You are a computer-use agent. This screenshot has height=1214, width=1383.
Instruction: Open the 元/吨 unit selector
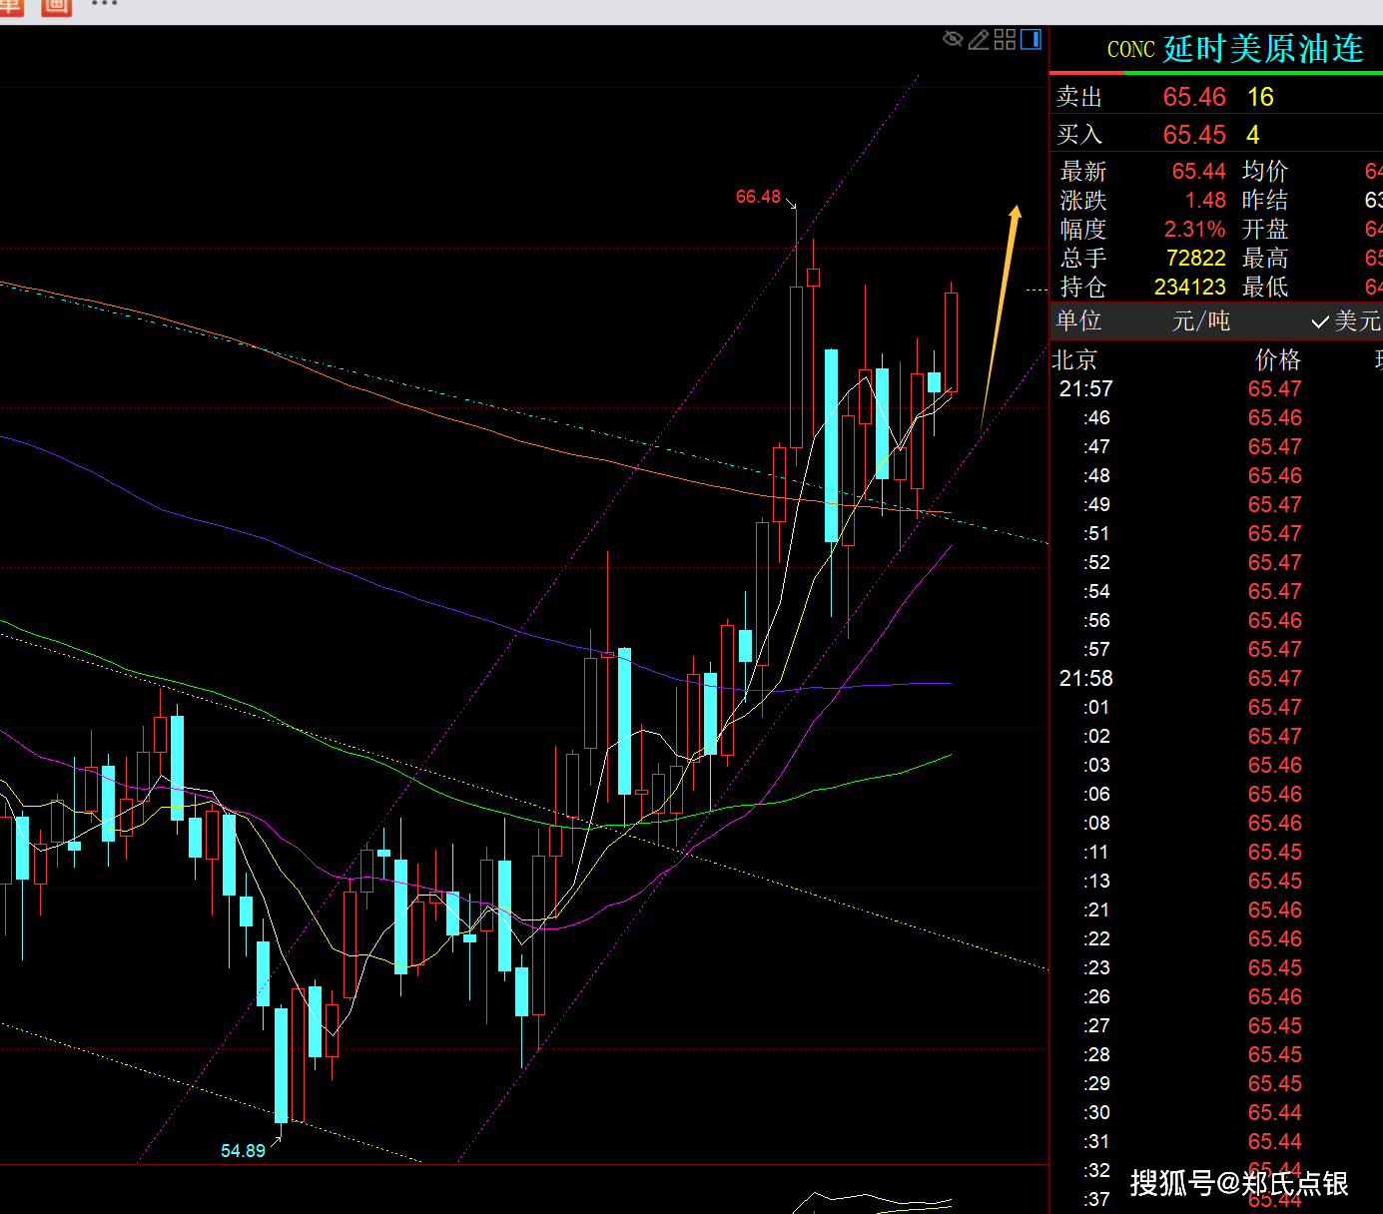point(1200,320)
